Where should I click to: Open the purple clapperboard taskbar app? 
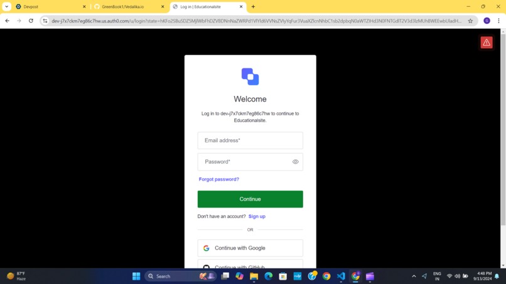(370, 276)
